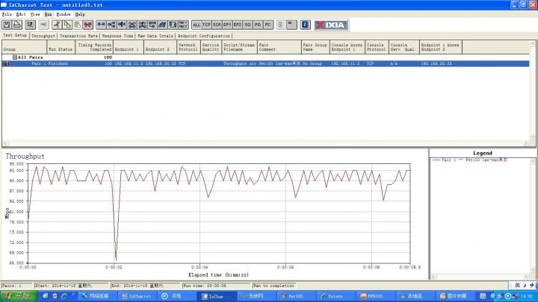Click the ALL filter toolbar button
This screenshot has height=302, width=538.
tap(197, 25)
